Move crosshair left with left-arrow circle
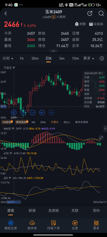This screenshot has width=107, height=237. (x=42, y=113)
